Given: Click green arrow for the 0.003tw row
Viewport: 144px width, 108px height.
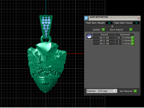Looking at the screenshot, I should click(133, 44).
